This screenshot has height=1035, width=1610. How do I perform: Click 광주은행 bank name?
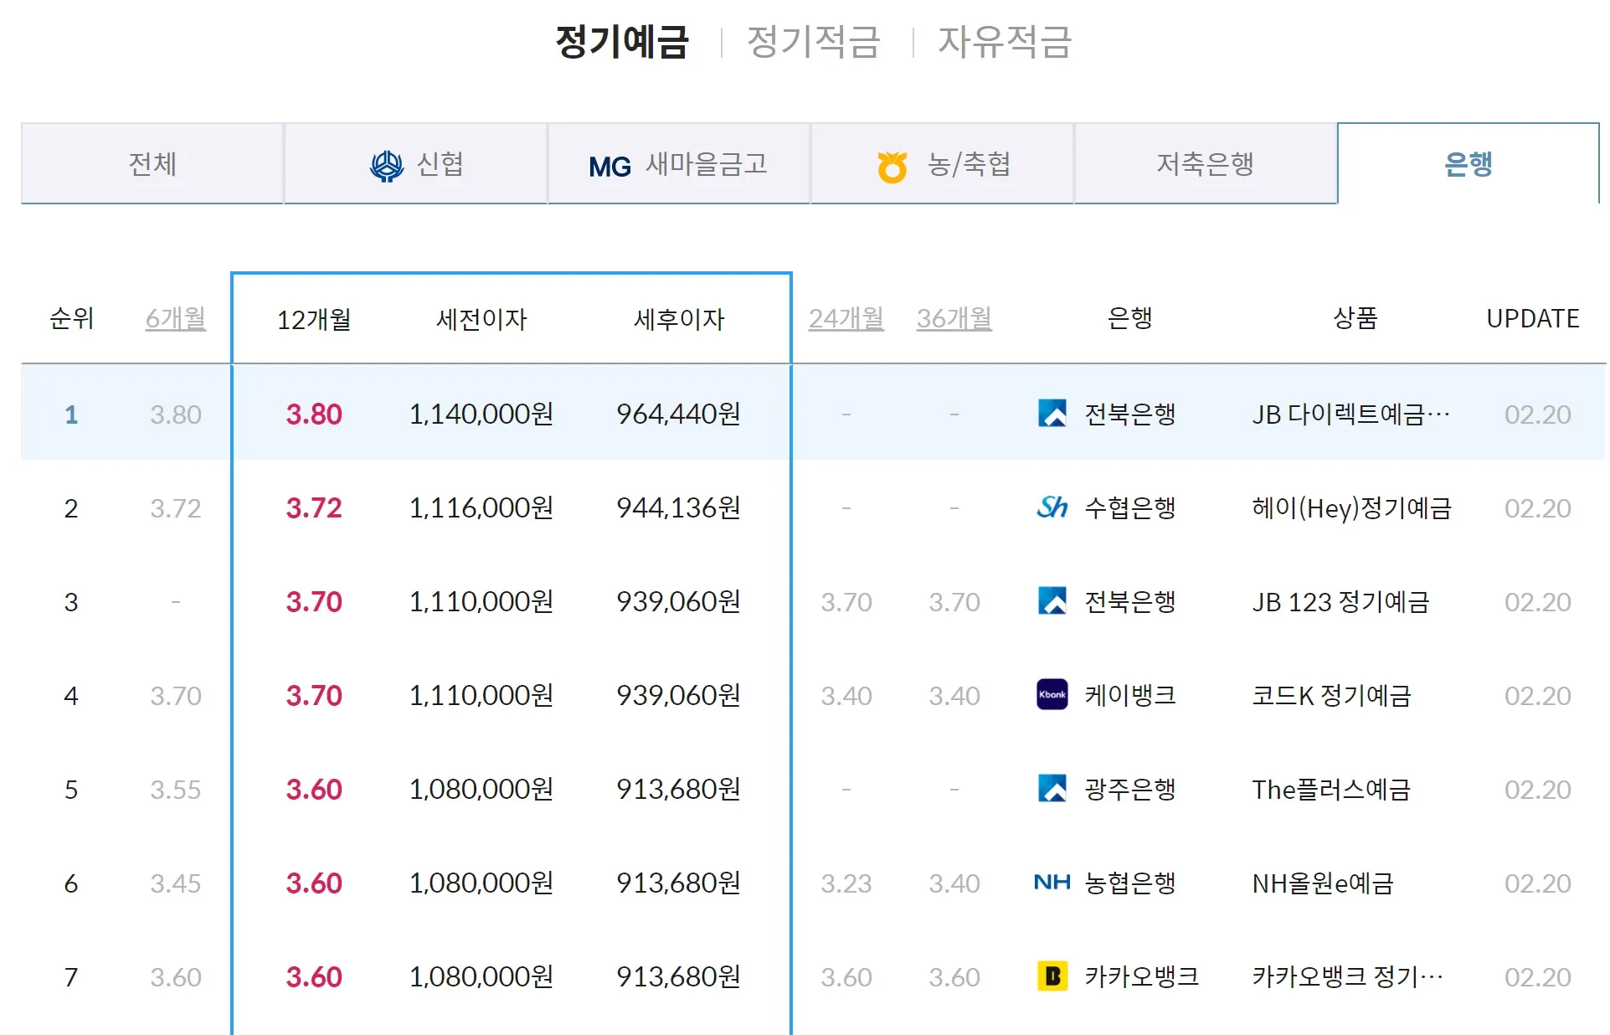point(1130,789)
